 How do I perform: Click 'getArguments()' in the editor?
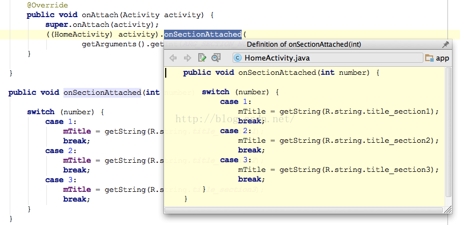coord(114,45)
